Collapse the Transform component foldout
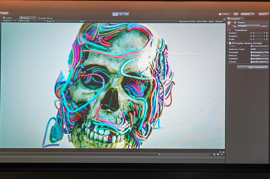This screenshot has width=270, height=179. point(228,30)
